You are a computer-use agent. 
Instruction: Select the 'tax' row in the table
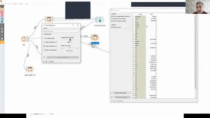pyautogui.click(x=145, y=39)
